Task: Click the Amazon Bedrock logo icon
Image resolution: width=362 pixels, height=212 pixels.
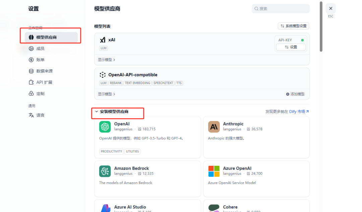Action: click(105, 171)
